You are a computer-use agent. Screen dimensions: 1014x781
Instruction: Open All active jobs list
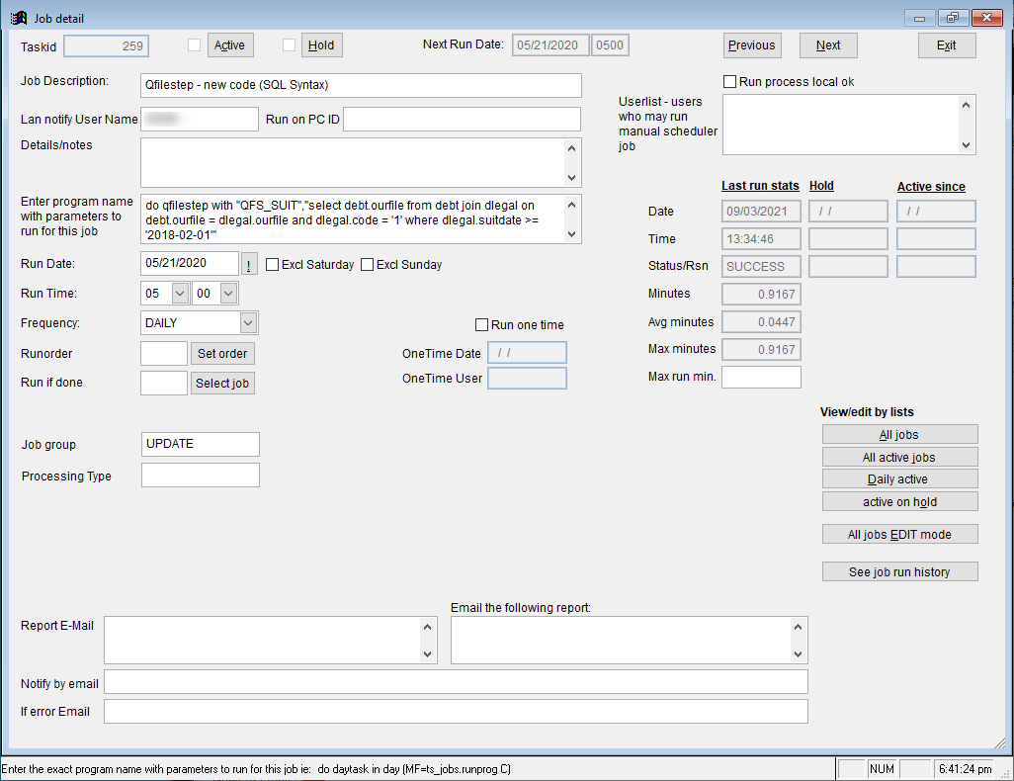pos(899,457)
